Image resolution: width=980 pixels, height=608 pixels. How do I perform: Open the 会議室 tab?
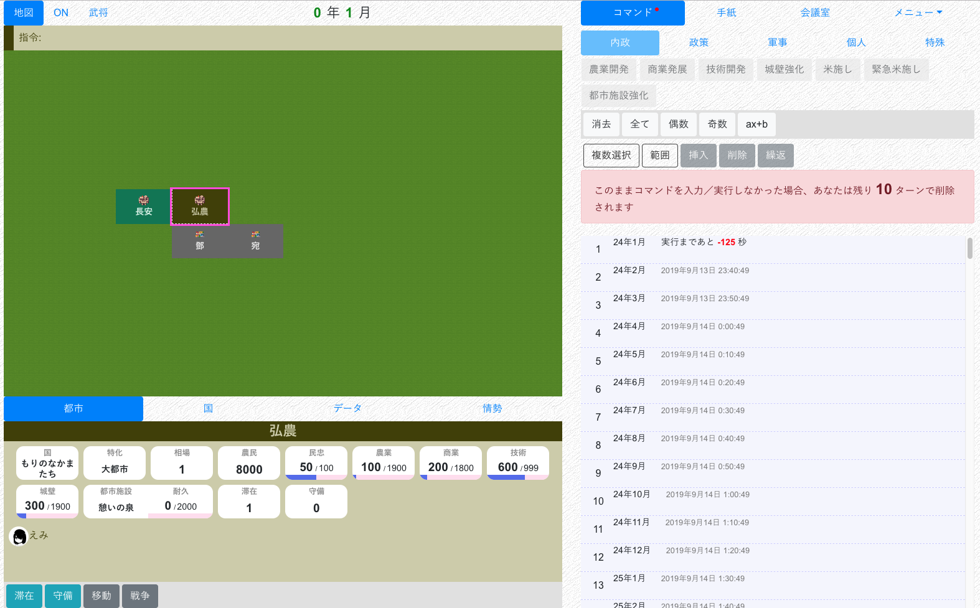814,12
